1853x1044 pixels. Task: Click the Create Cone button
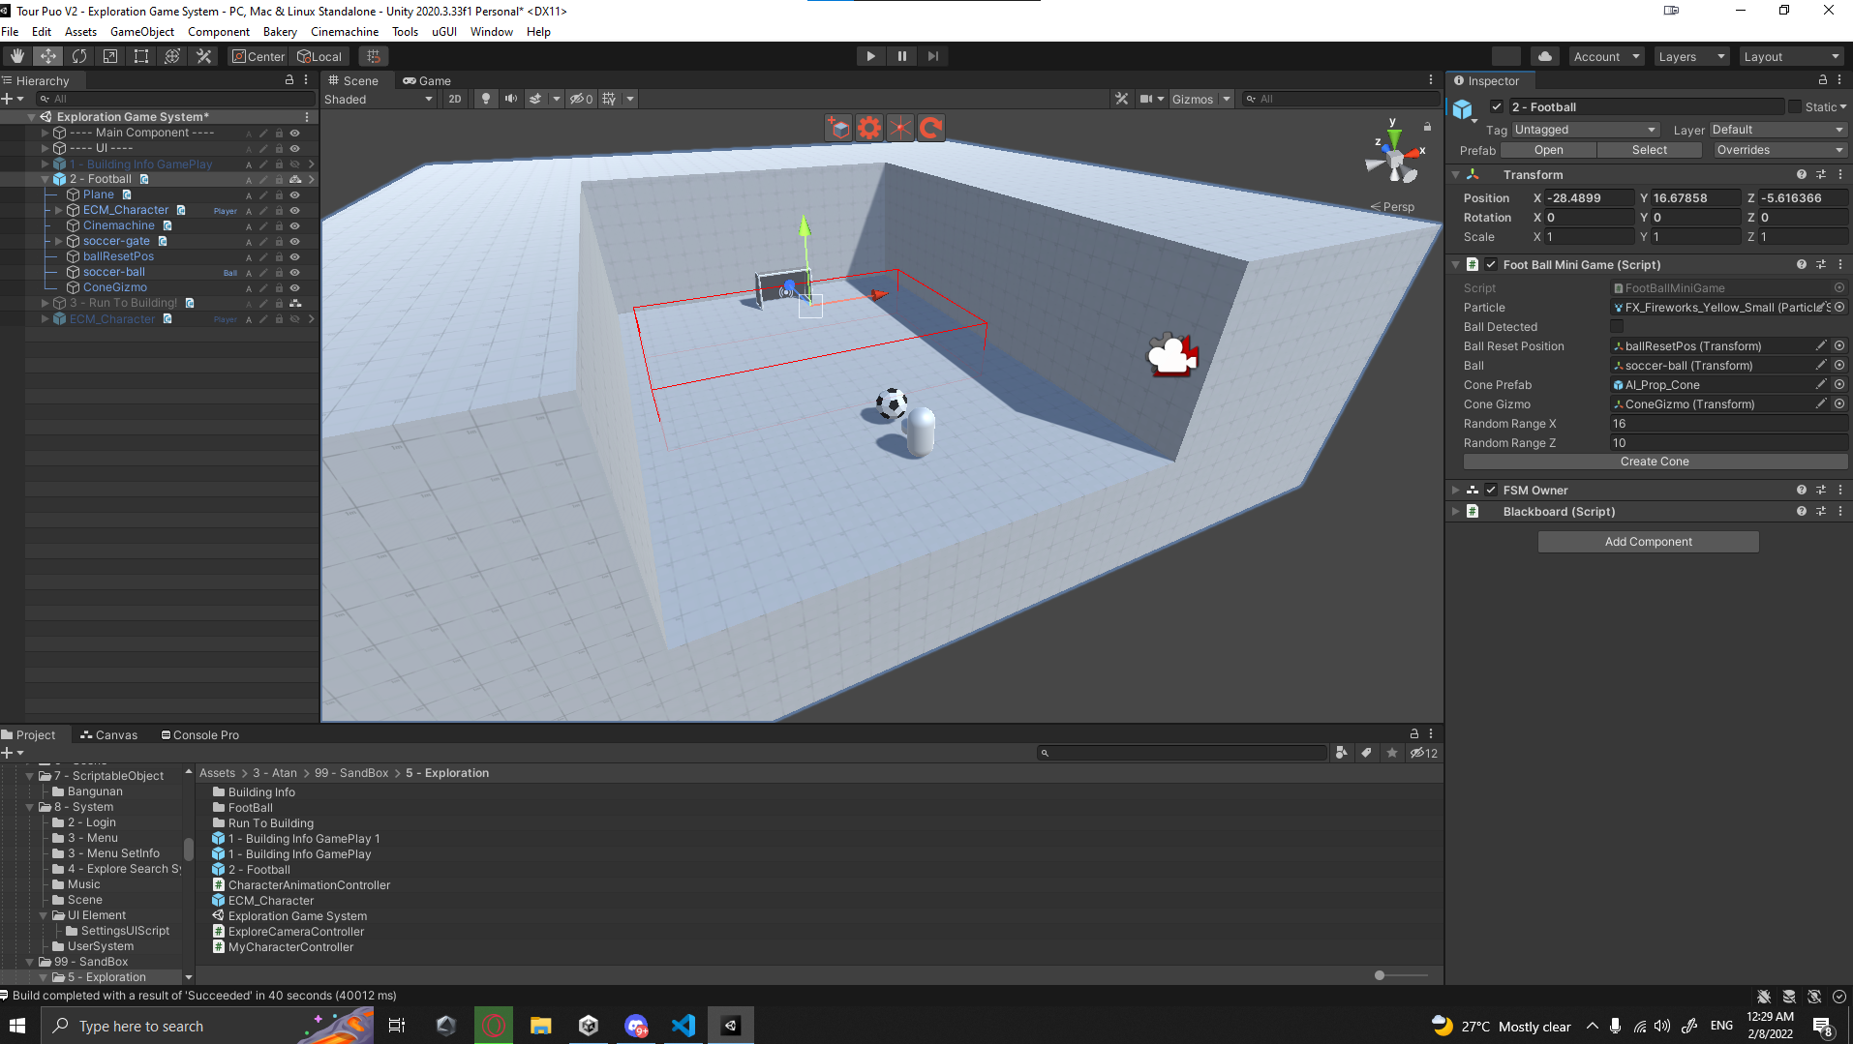coord(1654,462)
